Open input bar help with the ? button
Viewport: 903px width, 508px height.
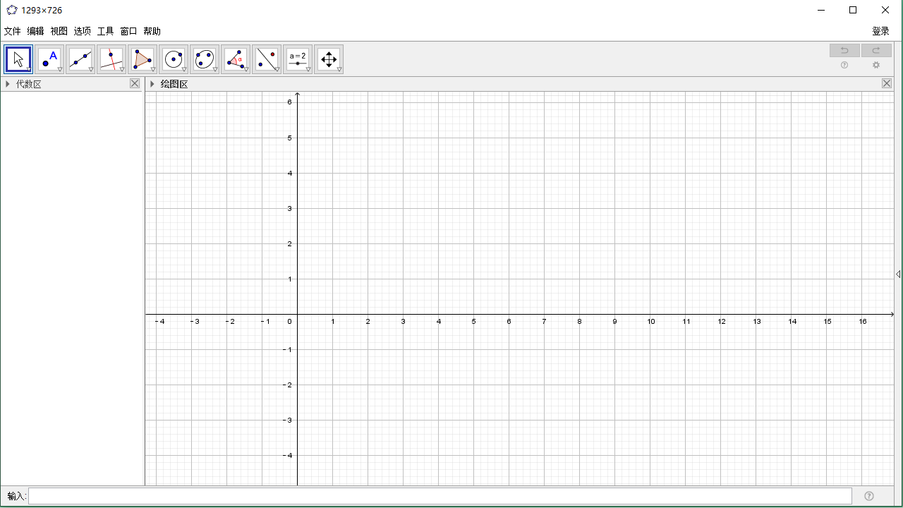[x=868, y=496]
